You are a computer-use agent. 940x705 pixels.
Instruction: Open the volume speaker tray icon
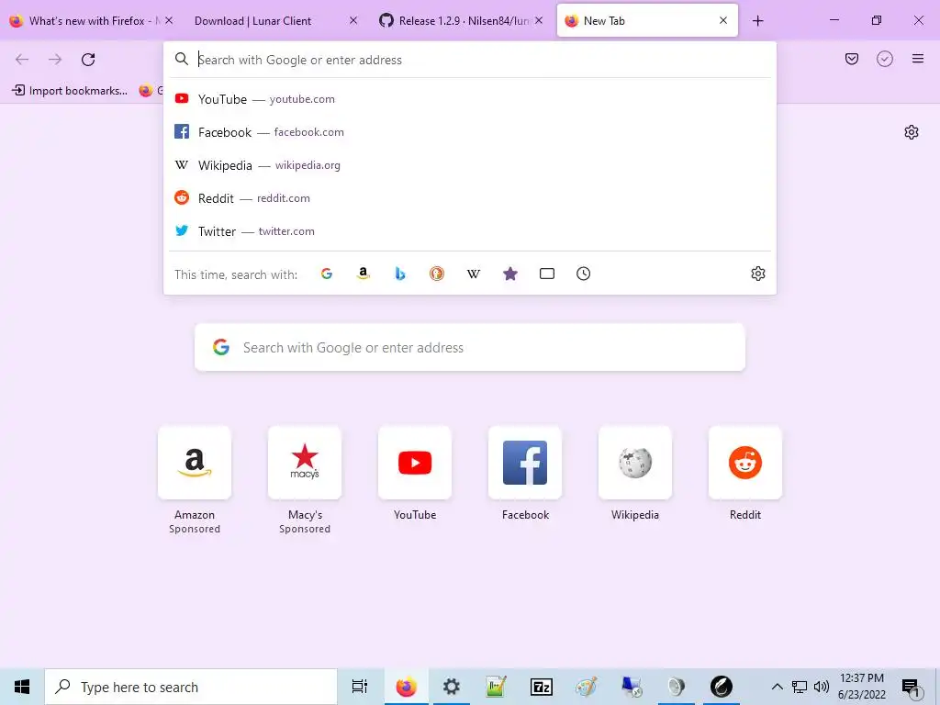(822, 687)
